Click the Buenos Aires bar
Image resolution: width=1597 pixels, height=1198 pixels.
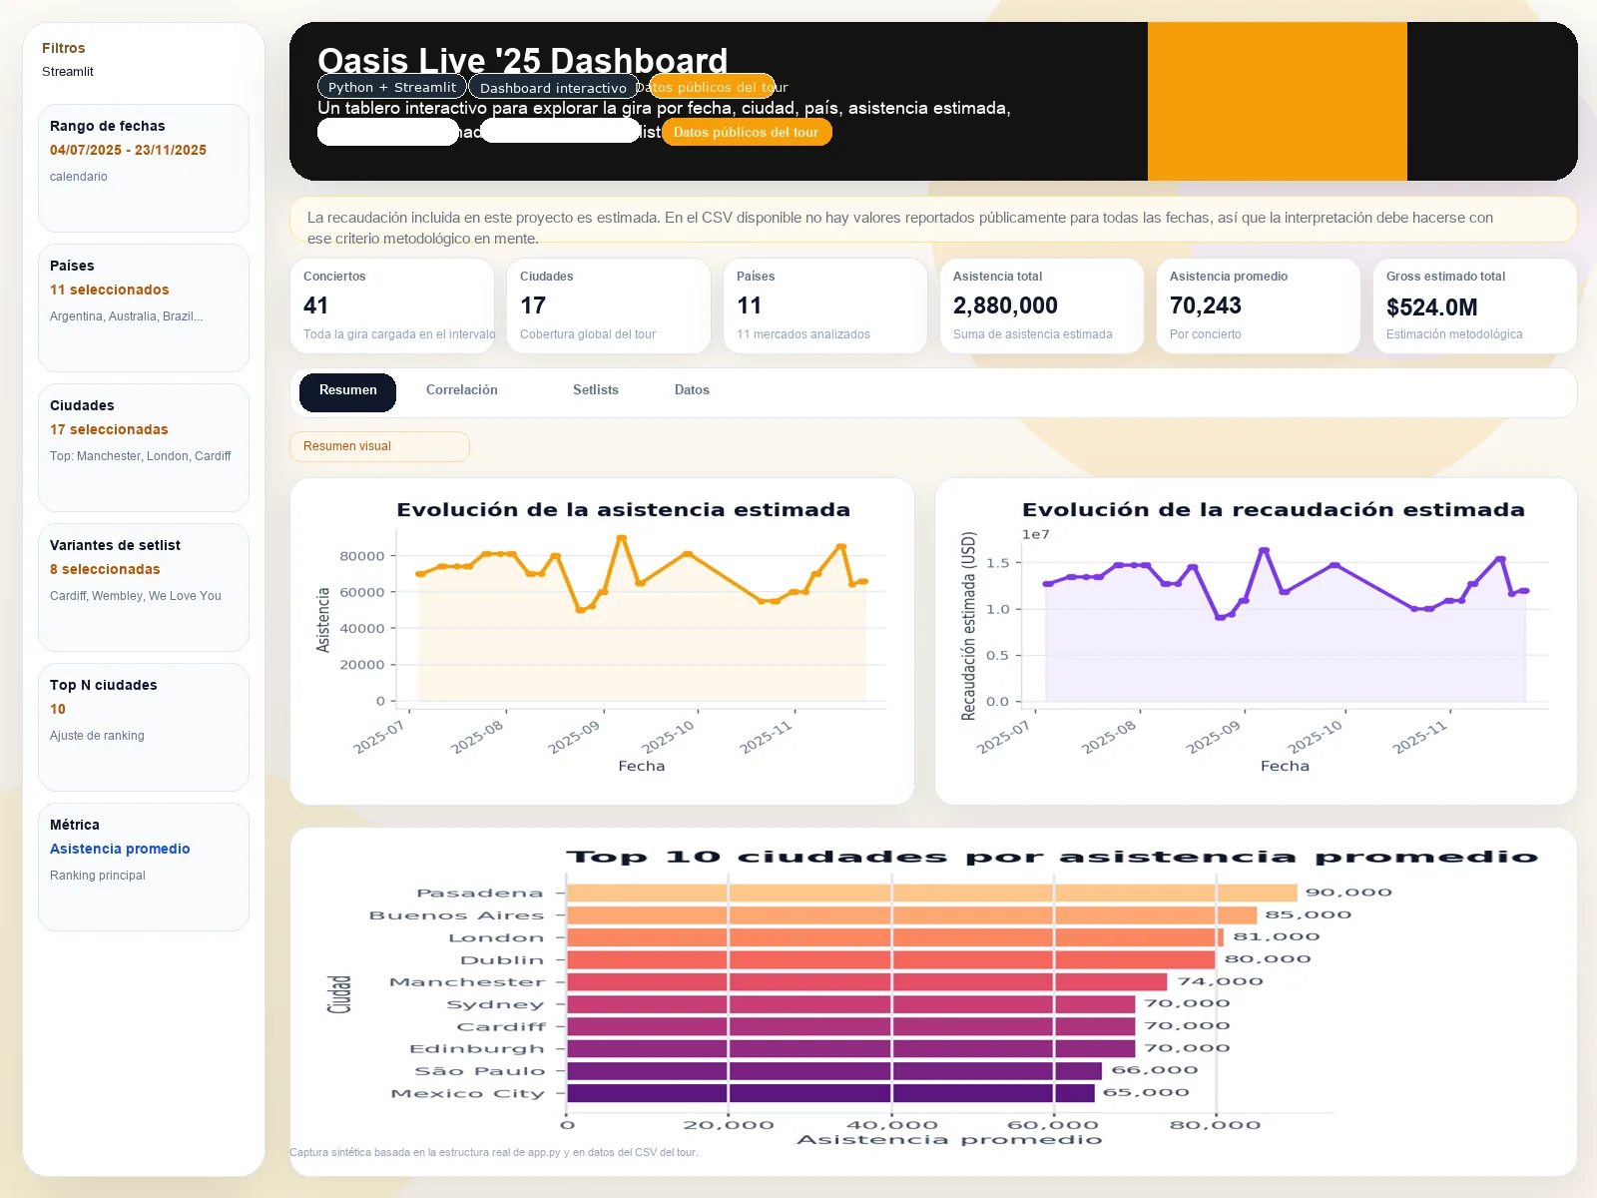point(911,914)
